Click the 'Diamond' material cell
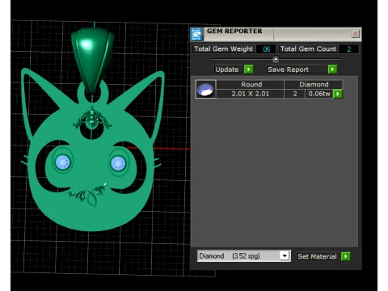 click(314, 84)
